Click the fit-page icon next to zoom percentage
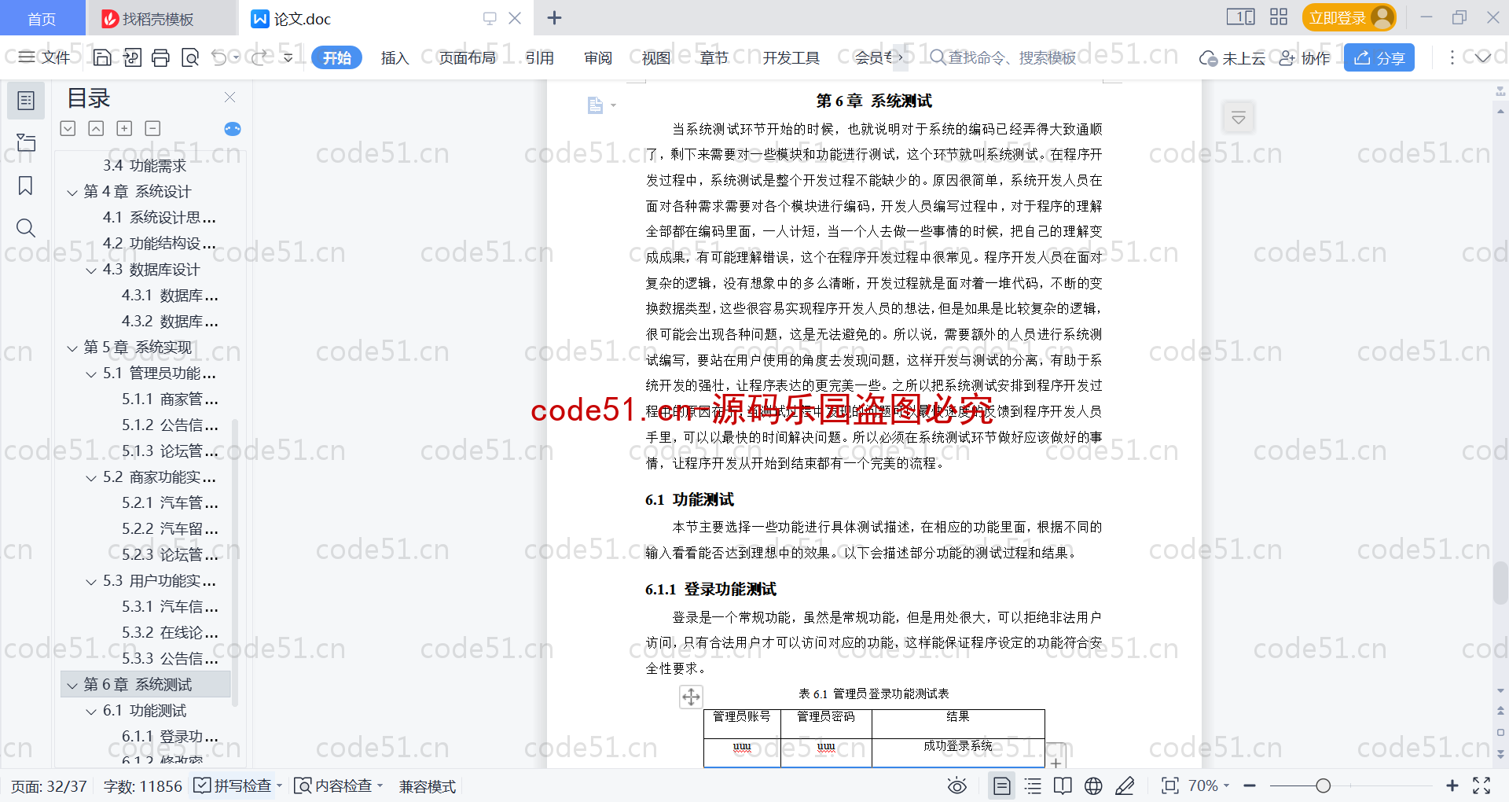The width and height of the screenshot is (1509, 802). pos(1169,786)
